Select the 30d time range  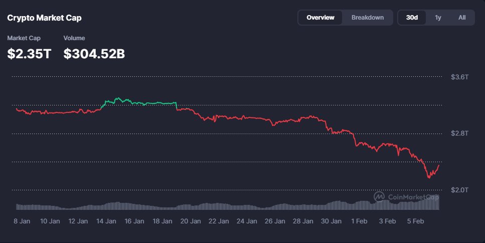[x=412, y=18]
